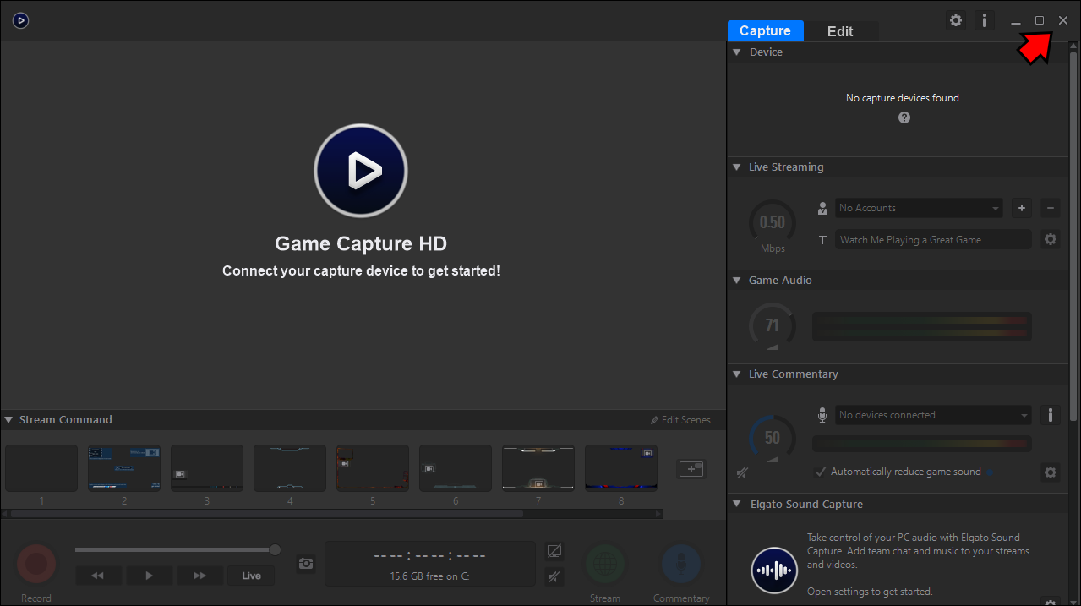The image size is (1081, 606).
Task: Click the playback timeline slider handle
Action: [x=275, y=550]
